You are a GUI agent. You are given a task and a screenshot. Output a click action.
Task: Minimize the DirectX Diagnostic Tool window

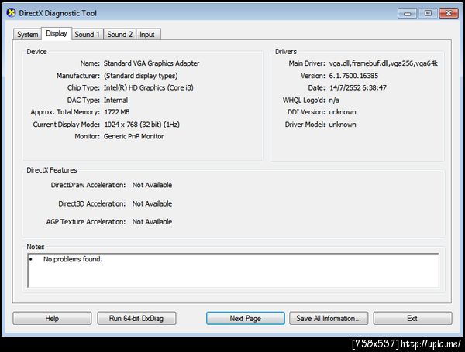point(408,13)
